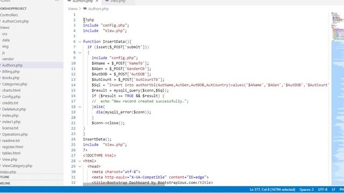Open tables.html from the explorer
The height and width of the screenshot is (193, 344).
tap(11, 153)
